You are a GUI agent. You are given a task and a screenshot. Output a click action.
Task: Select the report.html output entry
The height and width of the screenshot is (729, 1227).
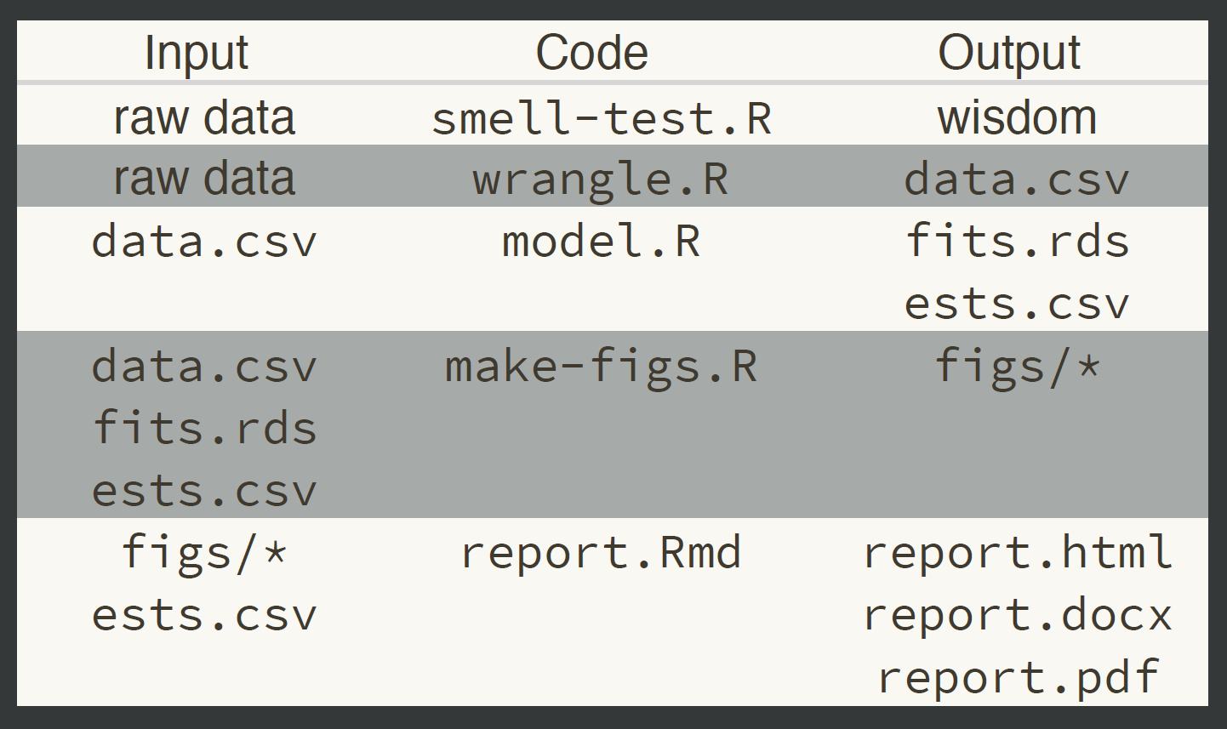(x=1018, y=553)
